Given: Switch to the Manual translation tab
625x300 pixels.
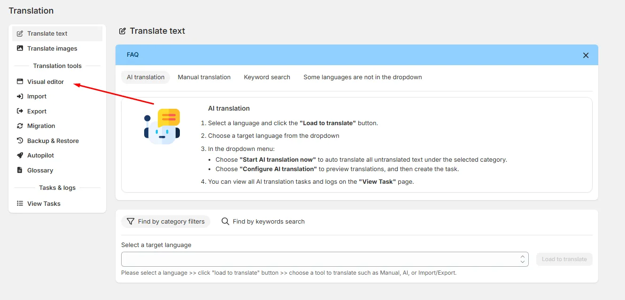Looking at the screenshot, I should click(x=204, y=77).
